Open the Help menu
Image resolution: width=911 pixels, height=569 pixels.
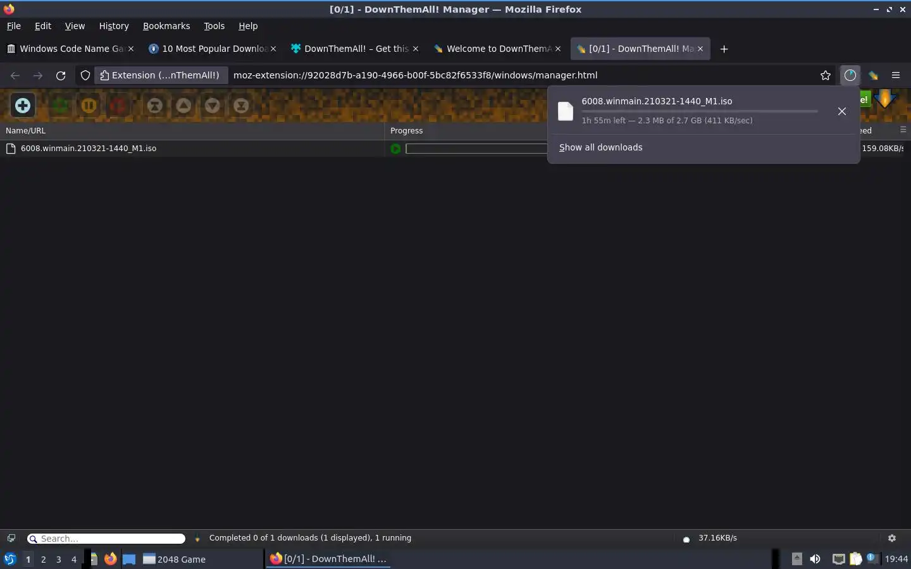pos(248,26)
